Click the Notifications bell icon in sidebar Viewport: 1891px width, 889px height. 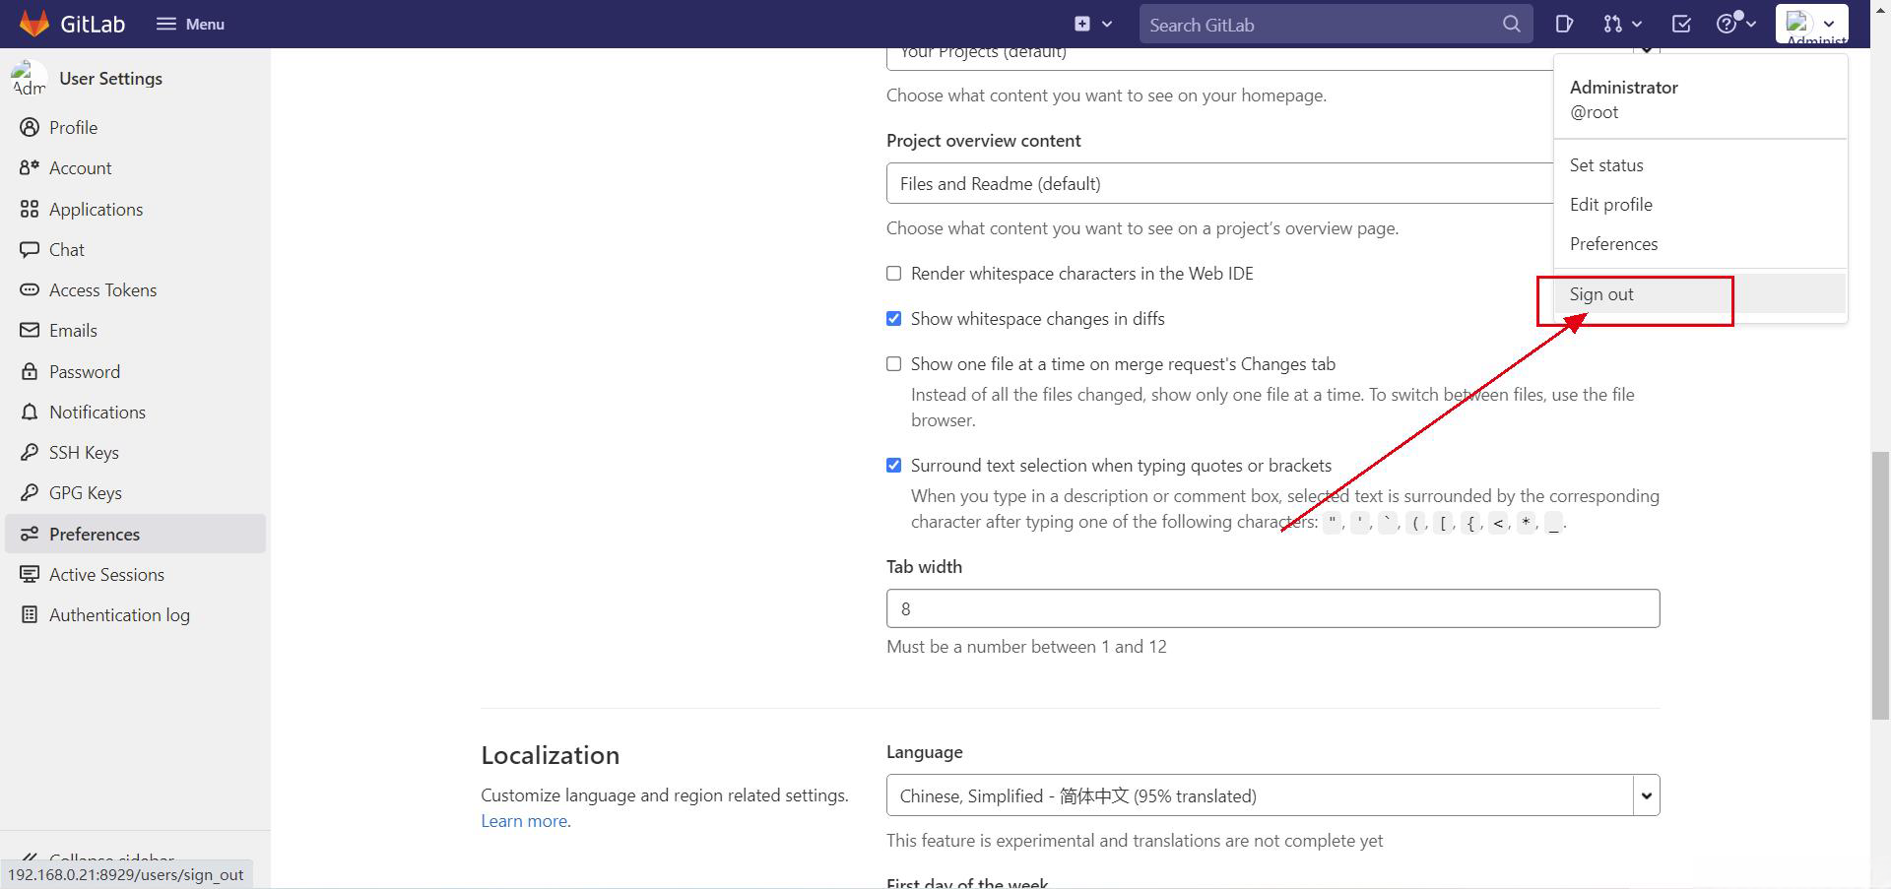pos(30,413)
